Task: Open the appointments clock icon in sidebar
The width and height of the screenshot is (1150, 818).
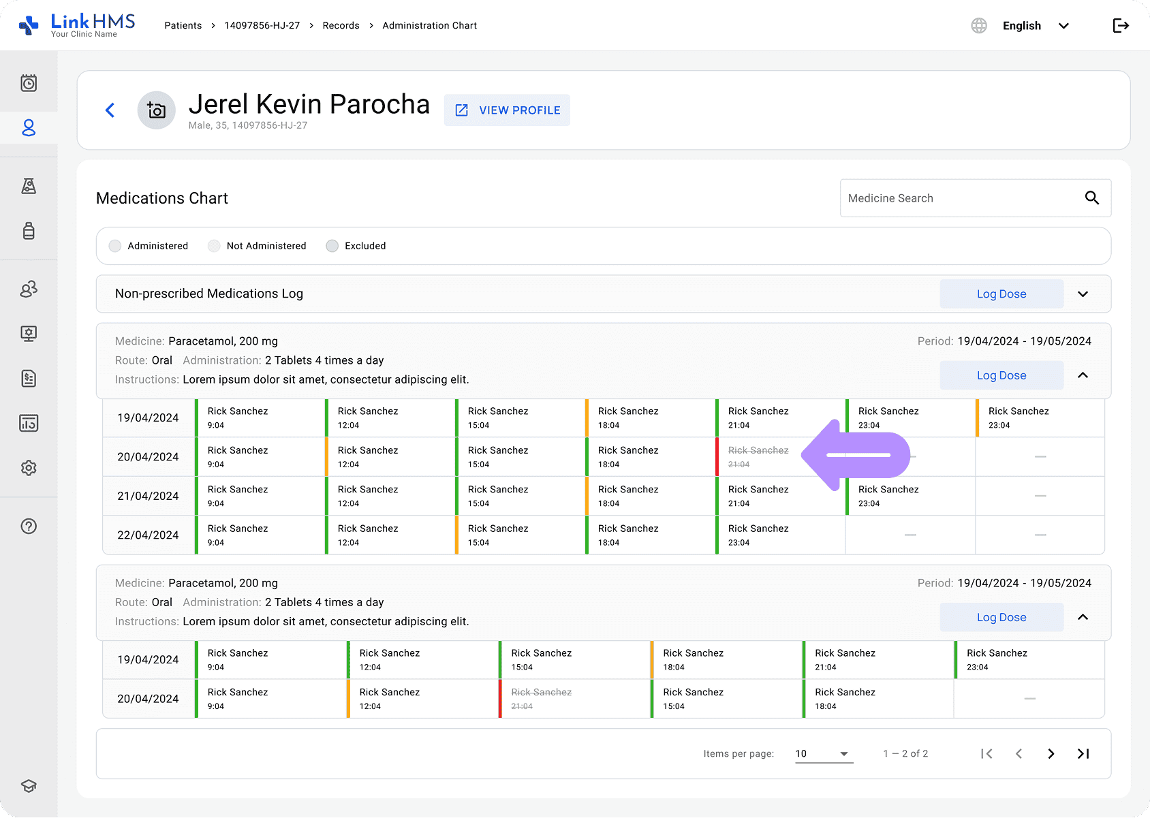Action: [29, 83]
